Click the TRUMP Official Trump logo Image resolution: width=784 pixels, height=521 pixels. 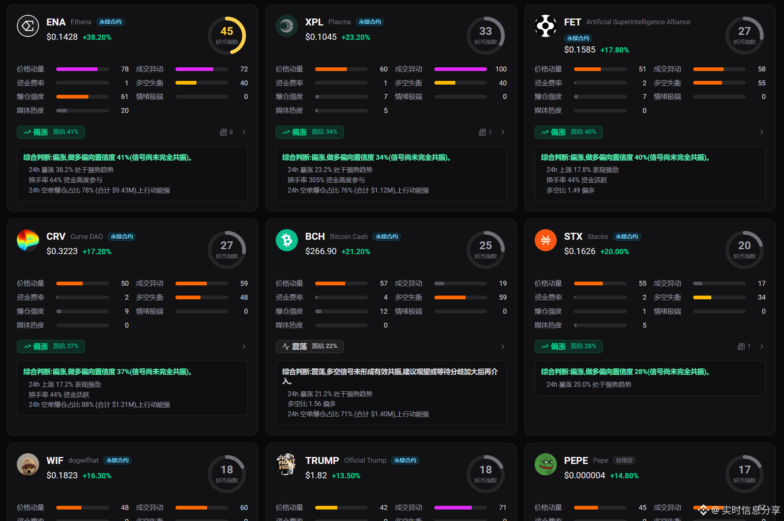coord(287,464)
